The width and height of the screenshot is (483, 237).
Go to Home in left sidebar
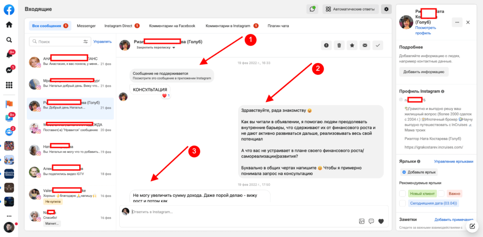click(9, 25)
